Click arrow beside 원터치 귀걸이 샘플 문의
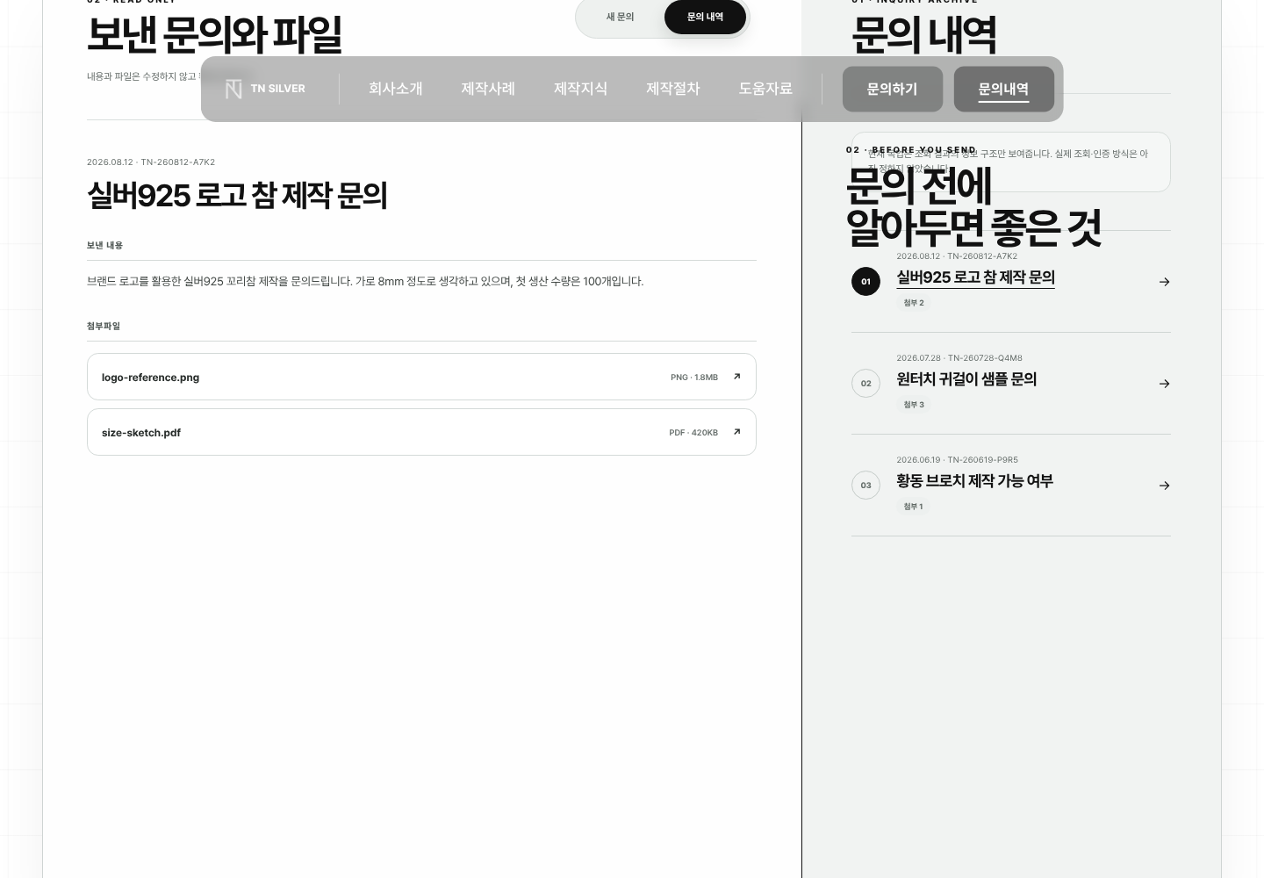The height and width of the screenshot is (878, 1264). click(1164, 384)
